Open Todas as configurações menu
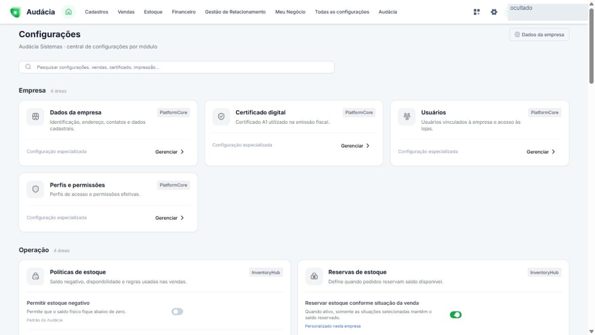The width and height of the screenshot is (595, 335). 342,12
